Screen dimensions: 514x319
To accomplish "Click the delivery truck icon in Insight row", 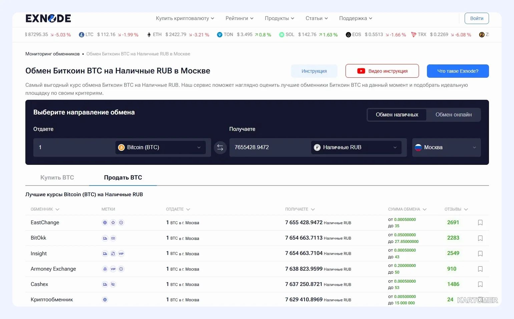I will pos(105,254).
